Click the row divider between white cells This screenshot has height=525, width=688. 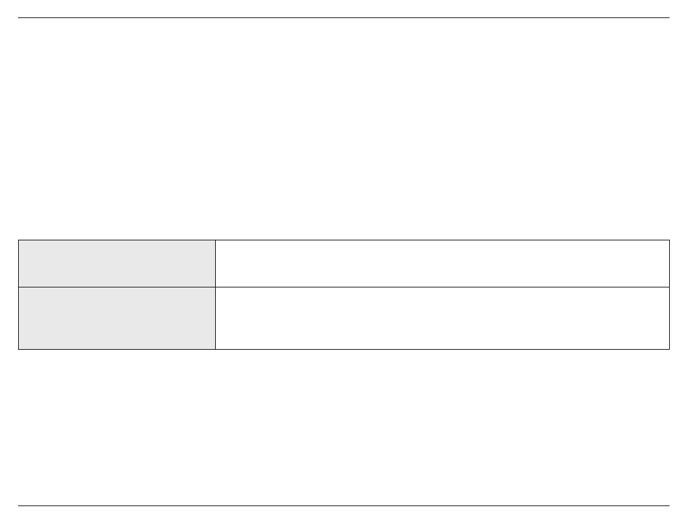pos(442,287)
